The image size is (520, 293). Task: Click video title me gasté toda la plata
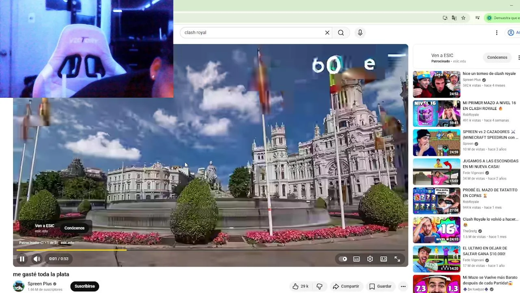point(41,274)
